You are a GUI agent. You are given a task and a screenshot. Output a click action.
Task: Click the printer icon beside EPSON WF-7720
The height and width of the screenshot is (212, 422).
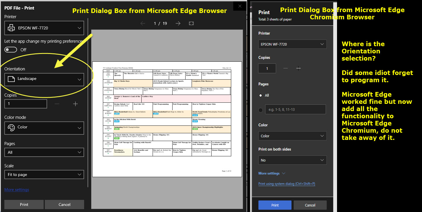coord(12,28)
